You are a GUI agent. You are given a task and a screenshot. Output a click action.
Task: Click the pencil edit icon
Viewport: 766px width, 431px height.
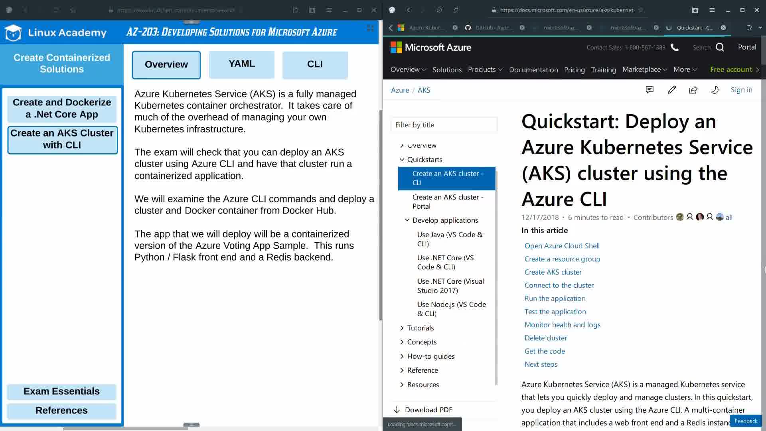pos(671,90)
